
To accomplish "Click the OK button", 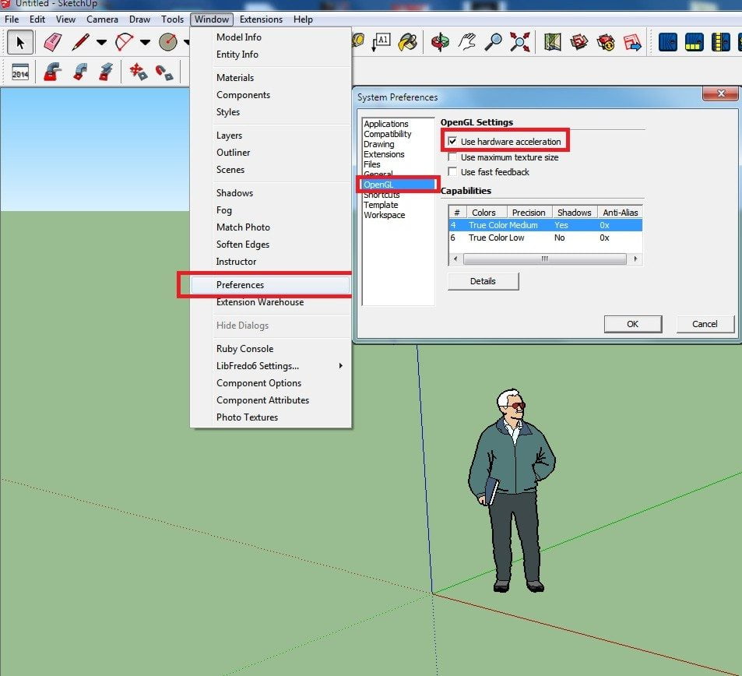I will (x=633, y=324).
